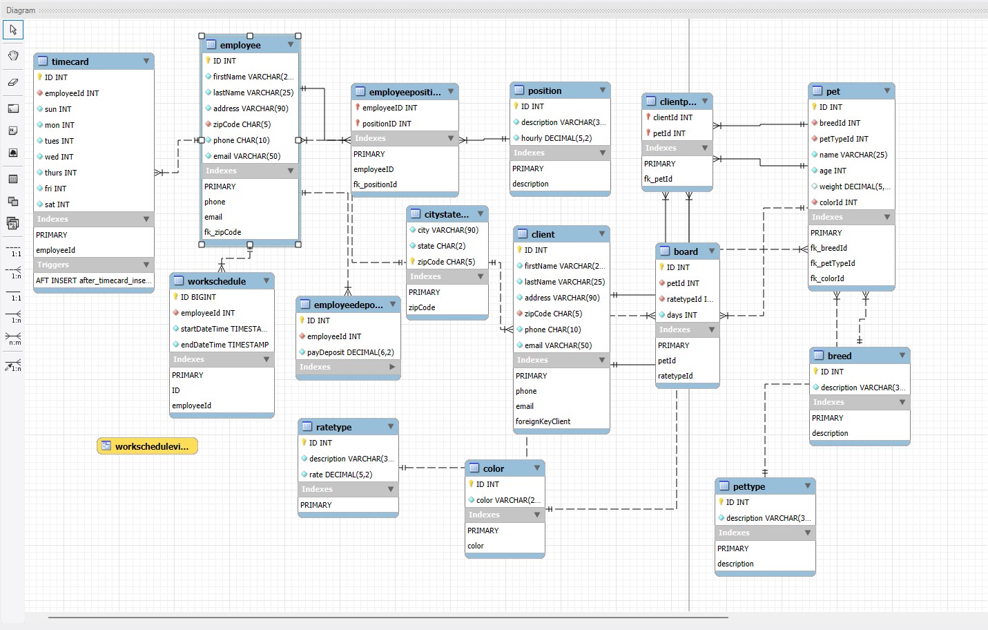Select the insert image tool

point(12,153)
